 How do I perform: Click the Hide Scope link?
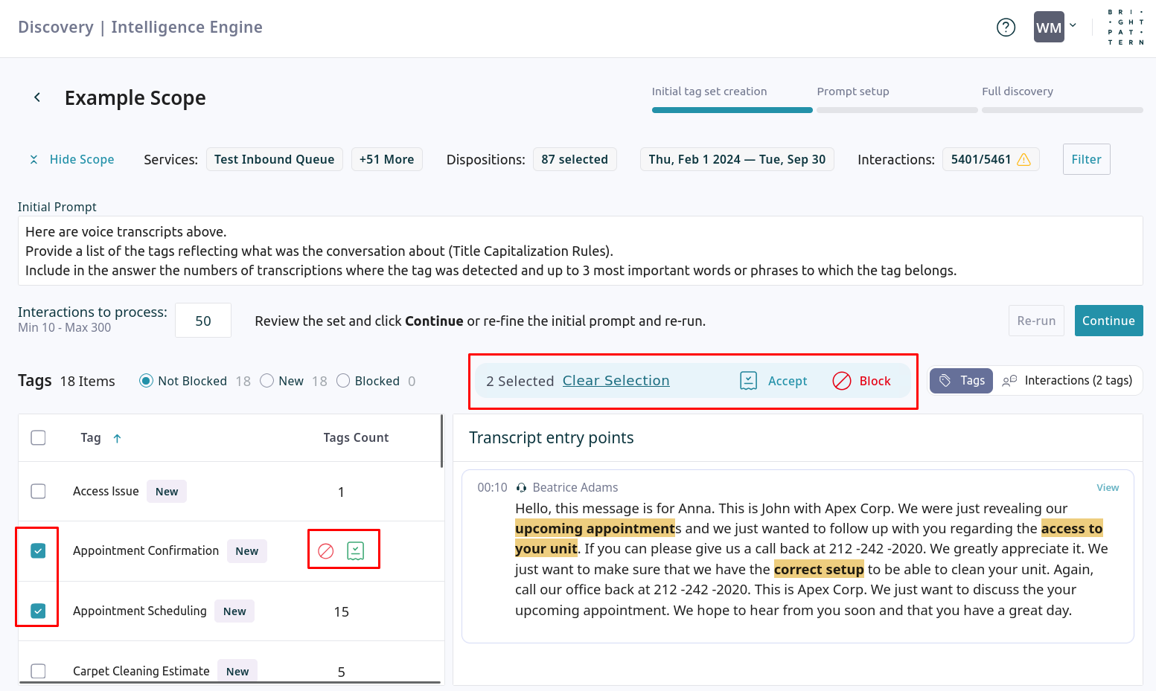(82, 159)
